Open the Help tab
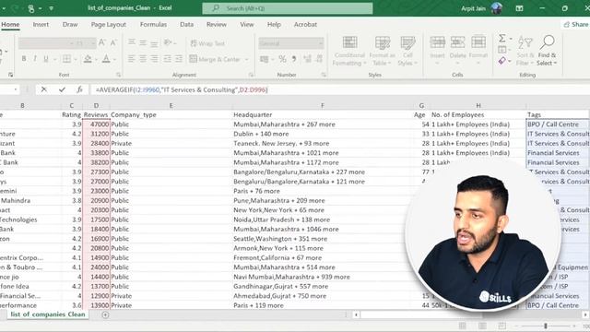This screenshot has height=332, width=590. coord(274,25)
